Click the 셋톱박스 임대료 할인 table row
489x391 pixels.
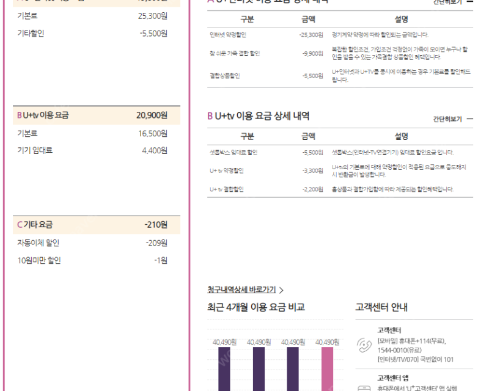pos(340,153)
